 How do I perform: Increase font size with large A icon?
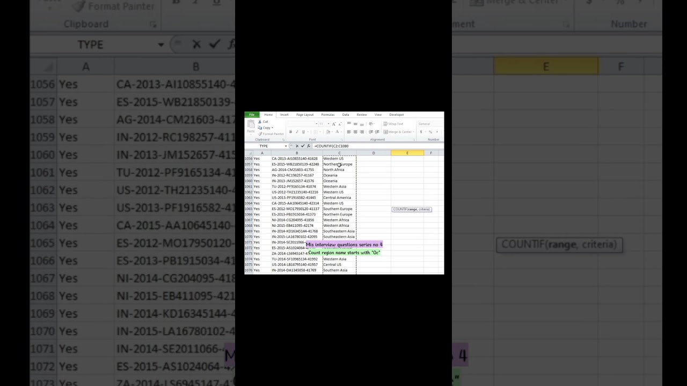(334, 124)
